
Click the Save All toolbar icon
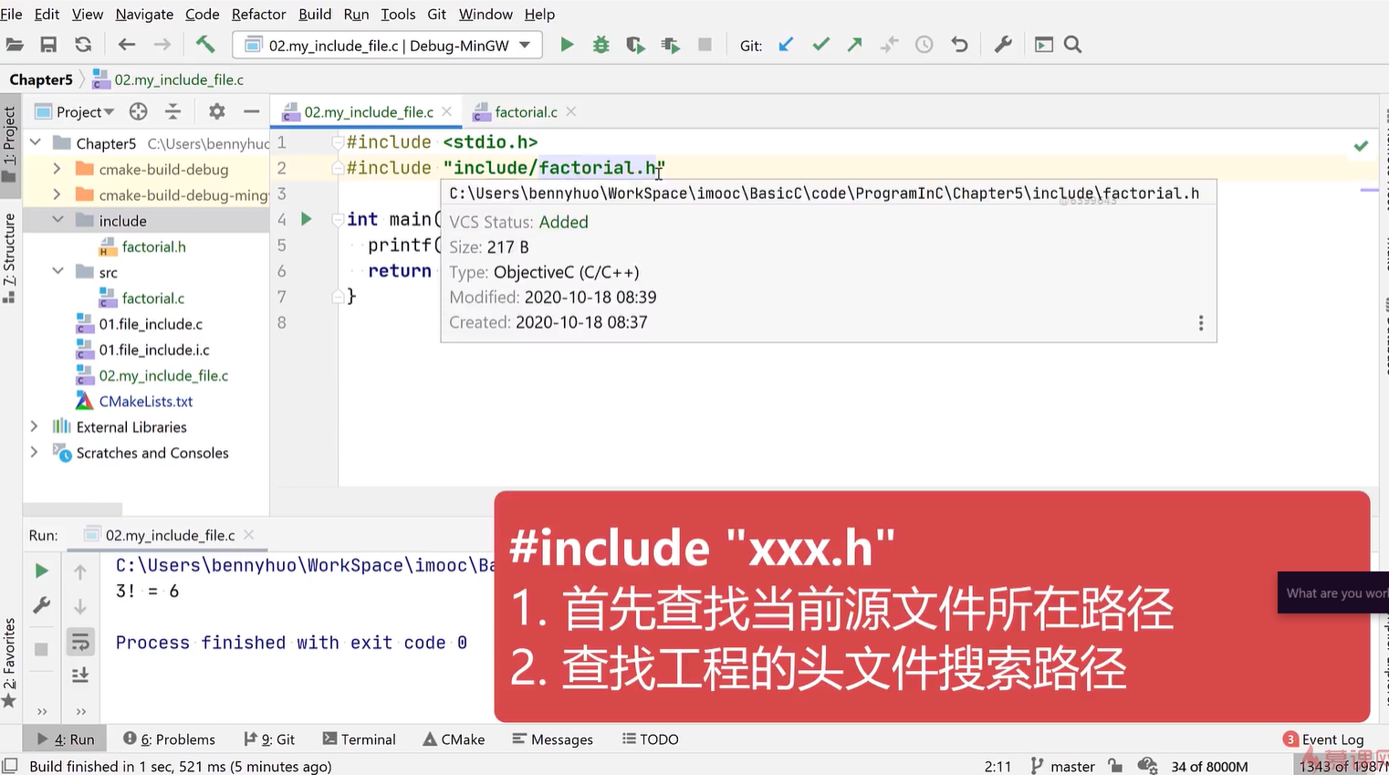(x=48, y=45)
